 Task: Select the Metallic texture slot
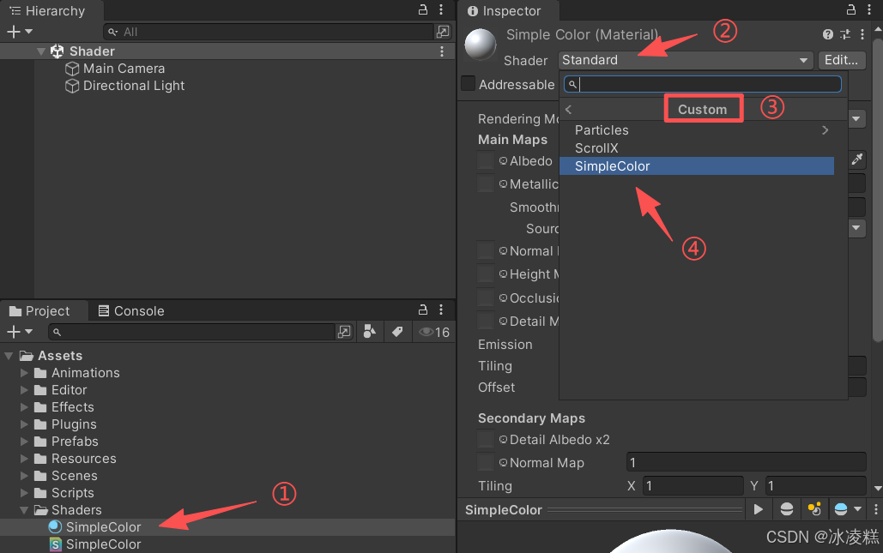click(486, 183)
